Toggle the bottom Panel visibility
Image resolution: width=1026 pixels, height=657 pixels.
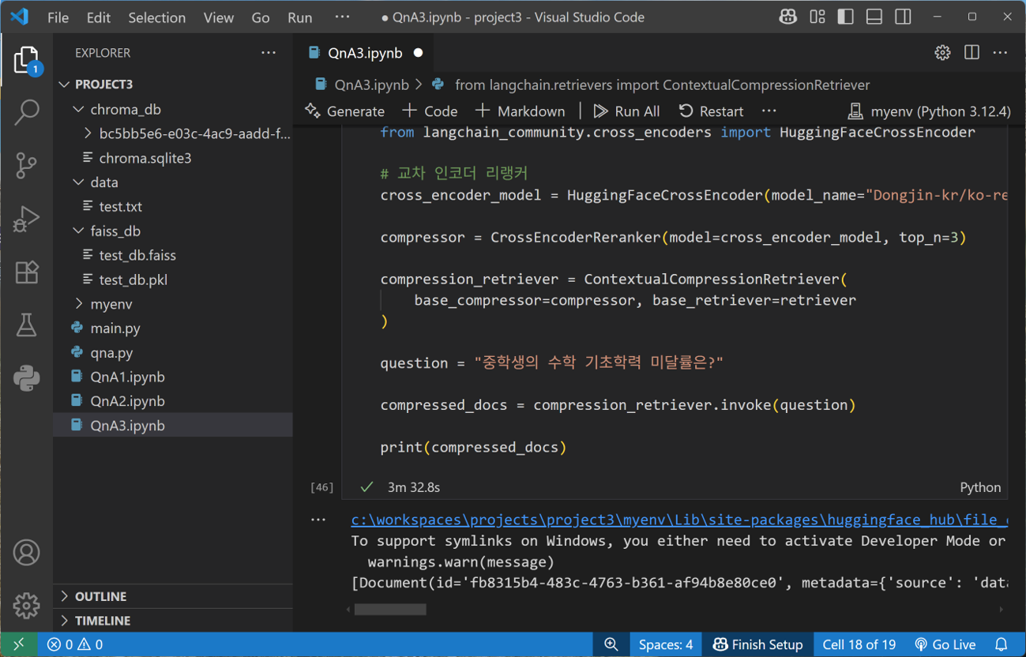[x=874, y=17]
